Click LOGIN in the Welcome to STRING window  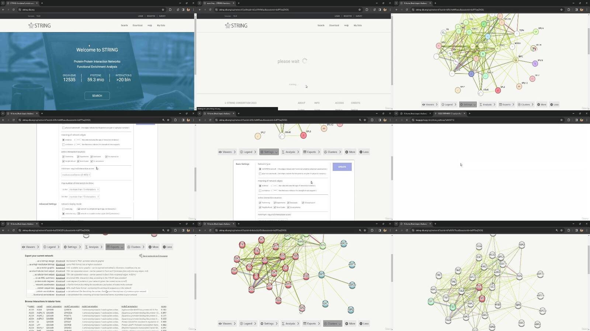pos(140,16)
